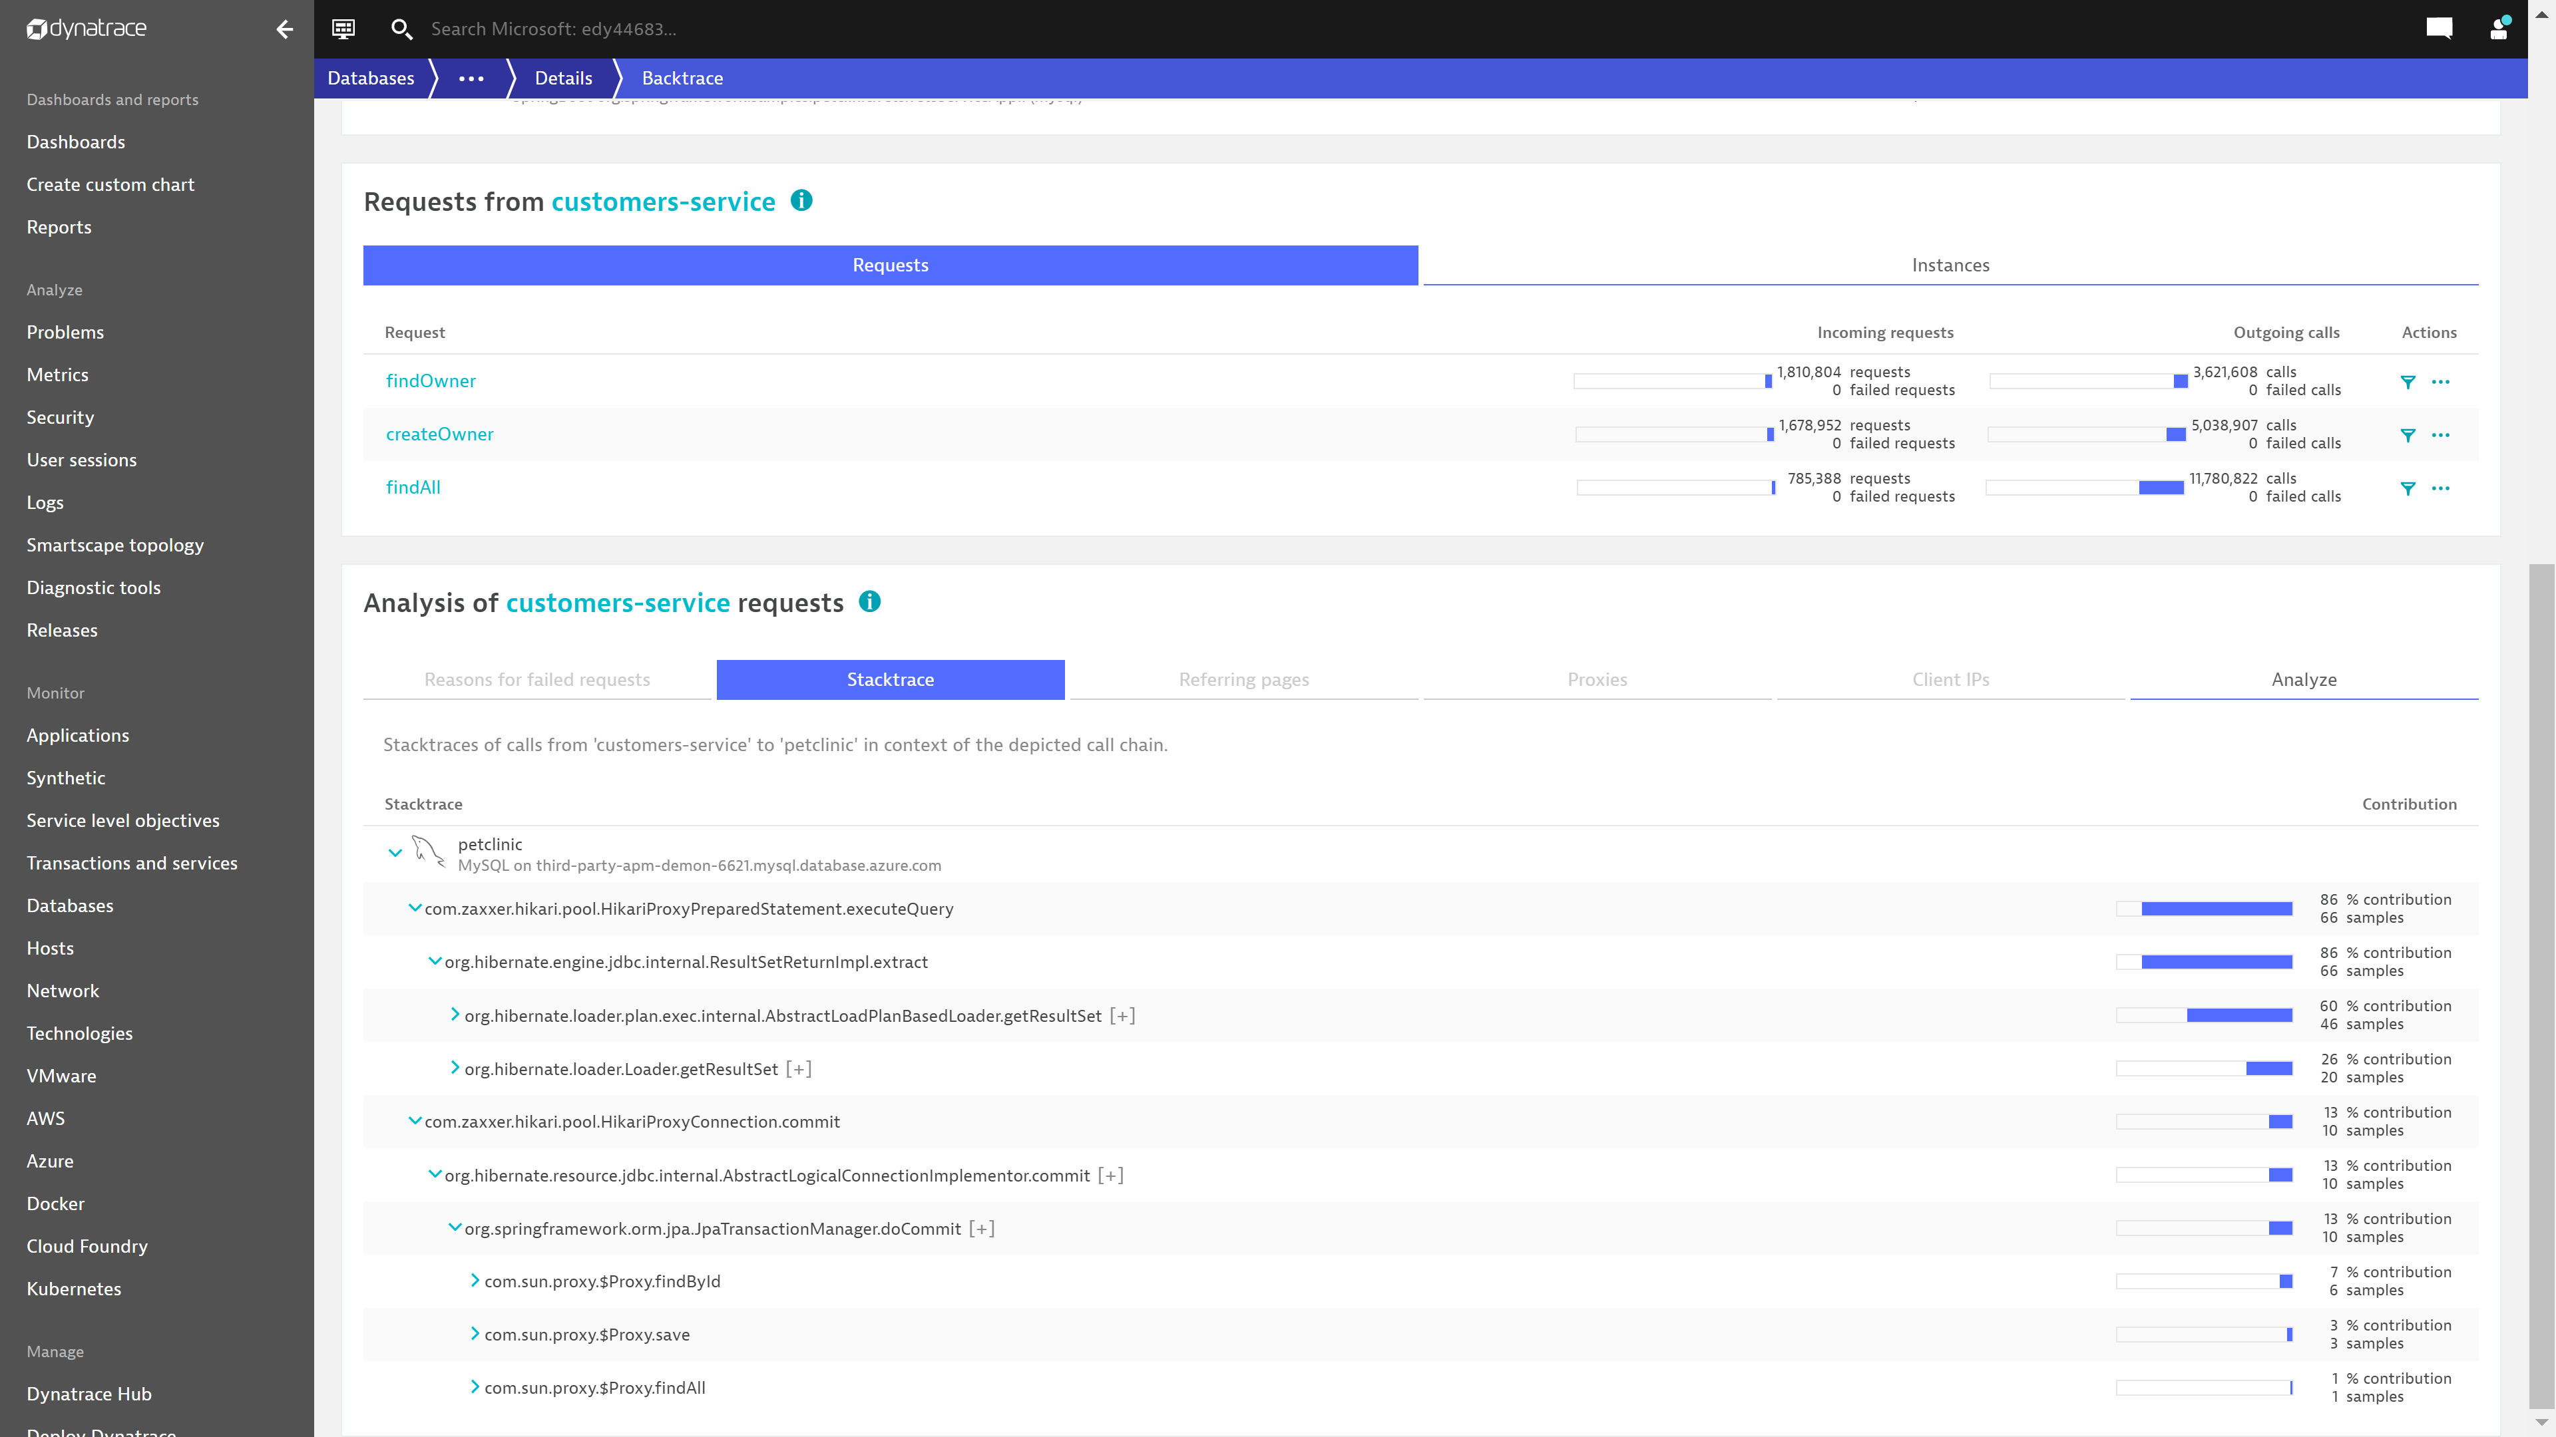This screenshot has height=1437, width=2556.
Task: Select the Analyze tab
Action: point(2303,679)
